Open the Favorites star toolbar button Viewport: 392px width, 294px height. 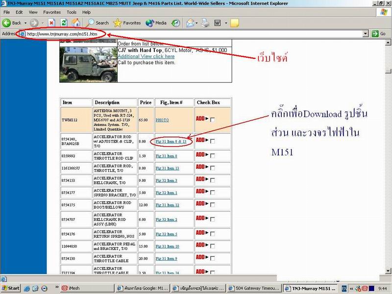tap(127, 23)
